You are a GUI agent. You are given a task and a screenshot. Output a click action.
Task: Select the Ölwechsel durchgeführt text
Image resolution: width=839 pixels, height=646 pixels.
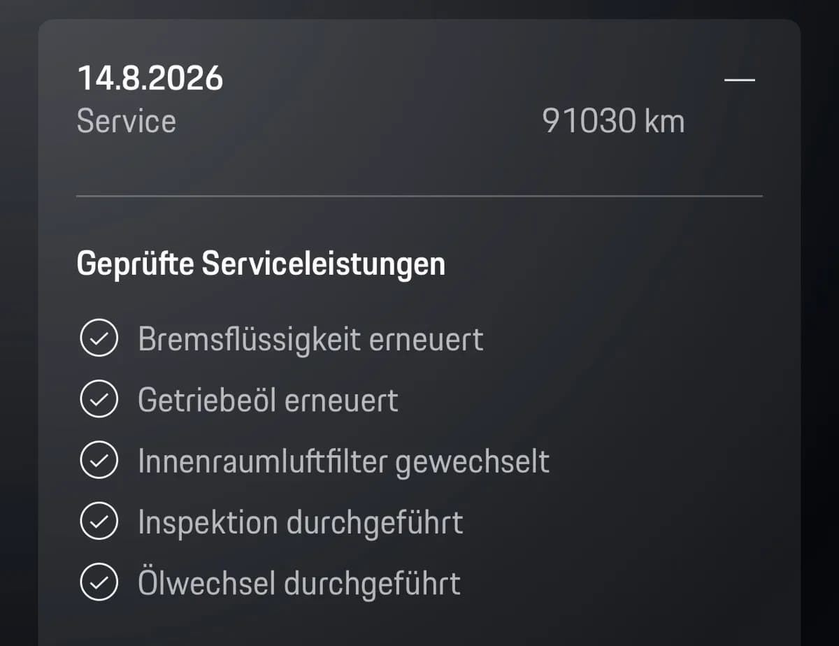(299, 583)
